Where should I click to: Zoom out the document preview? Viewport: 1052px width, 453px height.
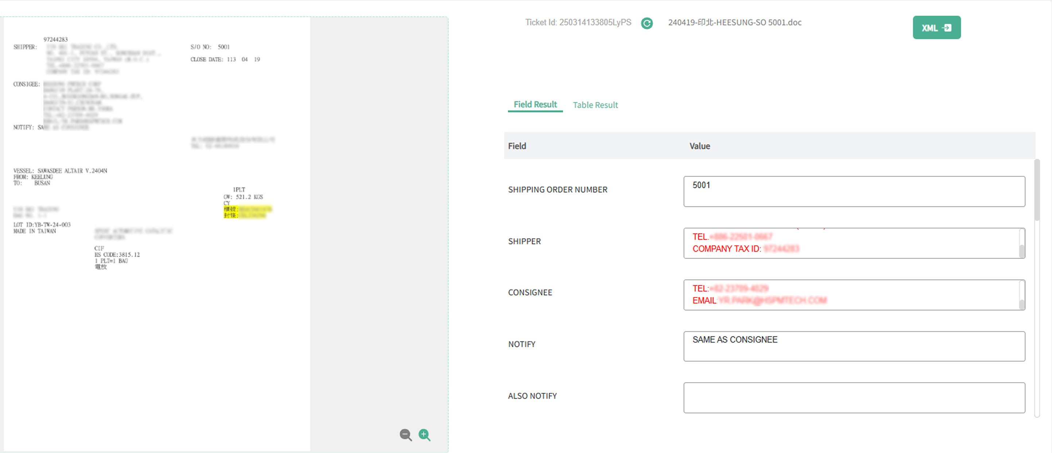405,435
